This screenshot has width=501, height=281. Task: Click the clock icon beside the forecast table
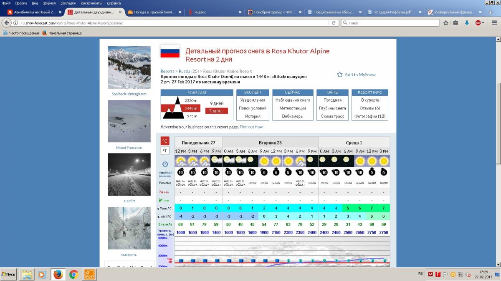(x=165, y=164)
